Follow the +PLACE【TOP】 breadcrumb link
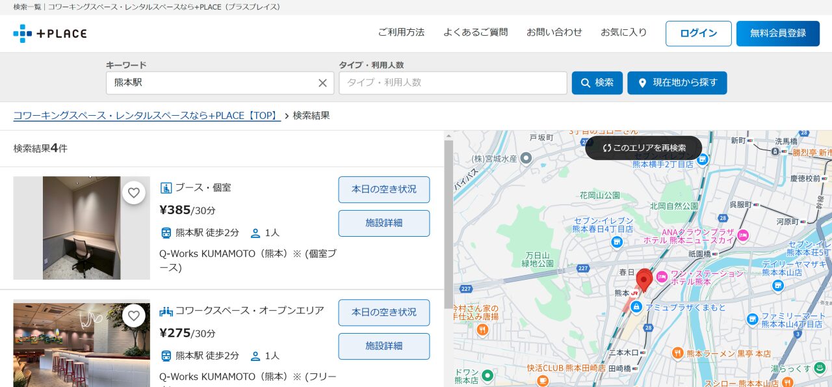Screen dimensions: 832x387 click(x=147, y=116)
